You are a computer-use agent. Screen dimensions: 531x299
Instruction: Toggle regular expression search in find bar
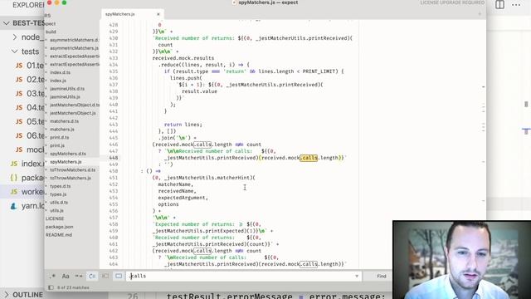(52, 277)
